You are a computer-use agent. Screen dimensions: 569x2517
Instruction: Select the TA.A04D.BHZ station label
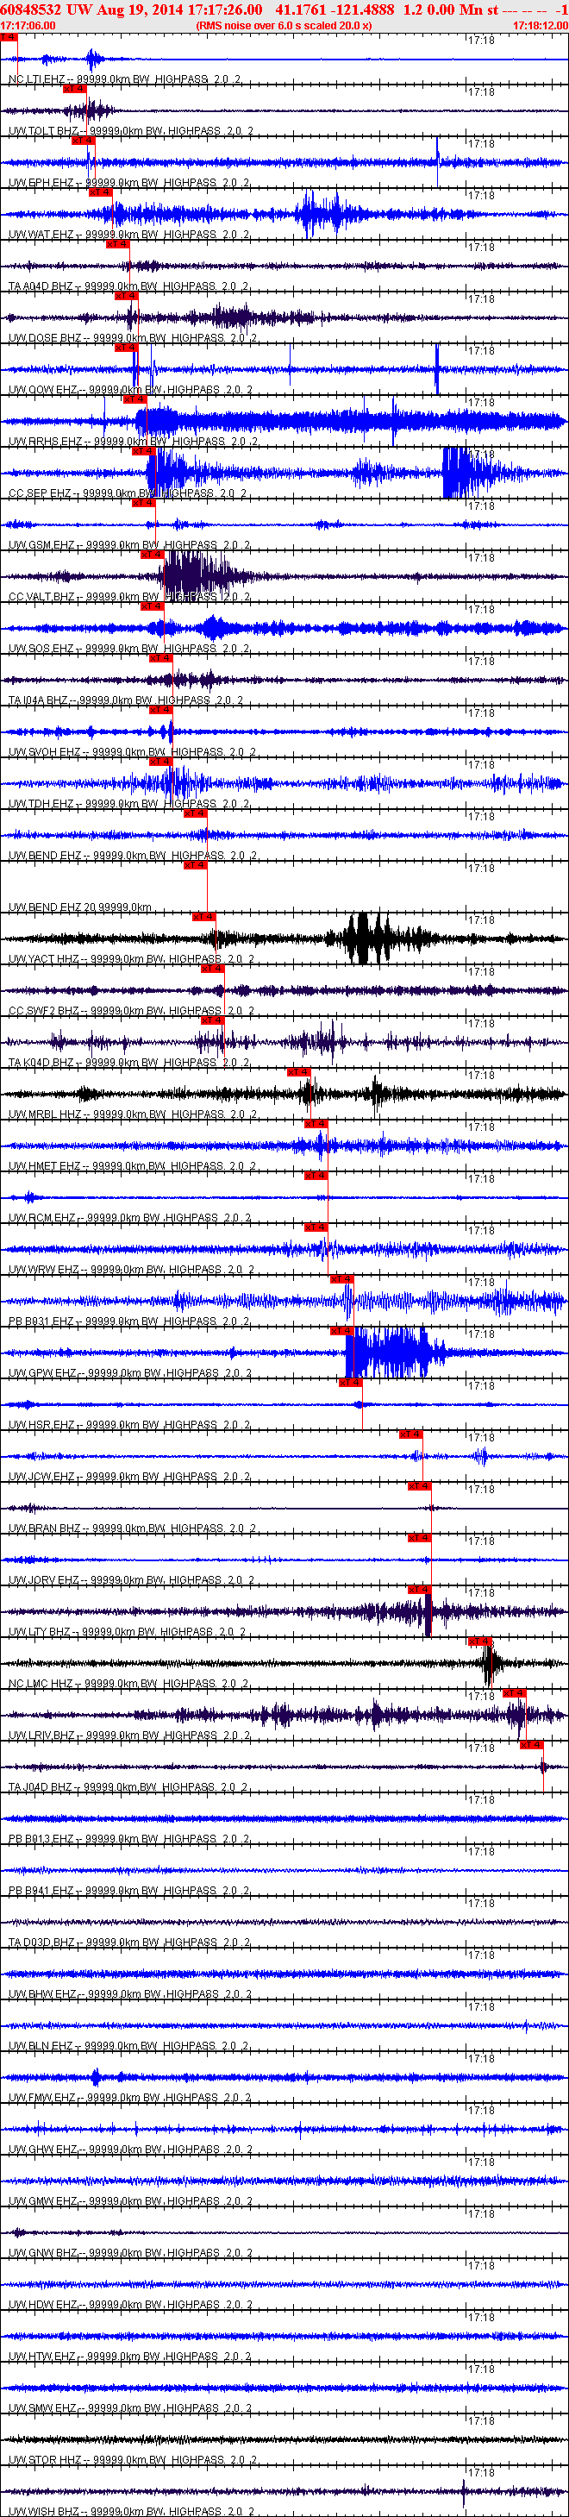click(x=128, y=286)
